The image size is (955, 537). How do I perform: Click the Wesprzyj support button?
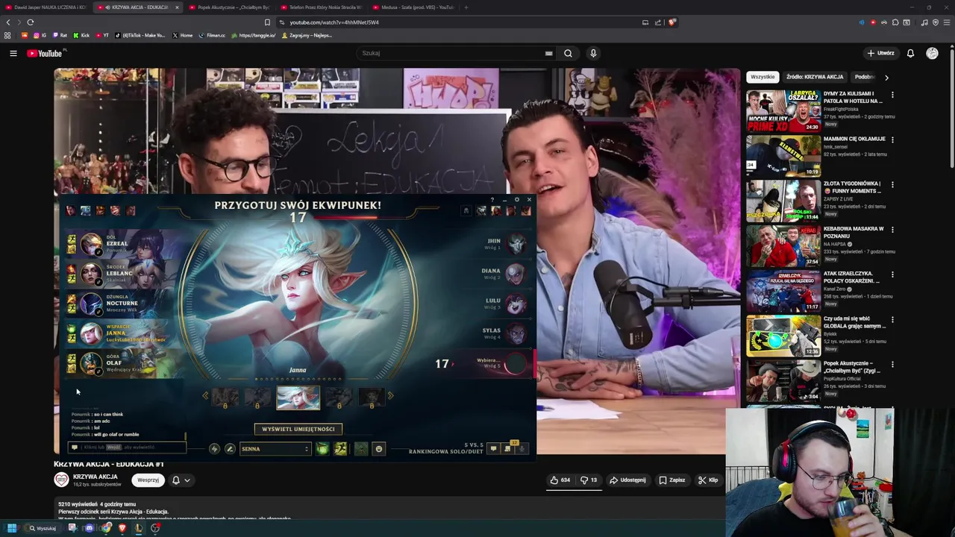(148, 480)
